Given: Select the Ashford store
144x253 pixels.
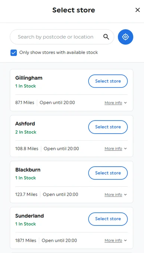Looking at the screenshot, I should (x=108, y=127).
